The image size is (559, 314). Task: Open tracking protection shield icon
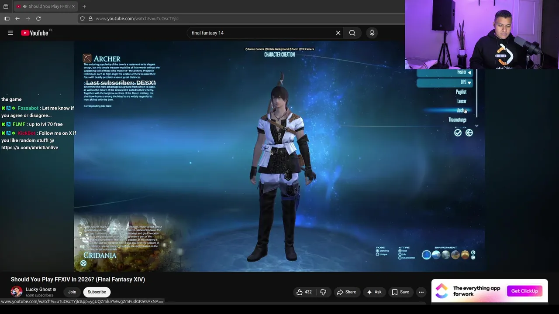(x=82, y=18)
